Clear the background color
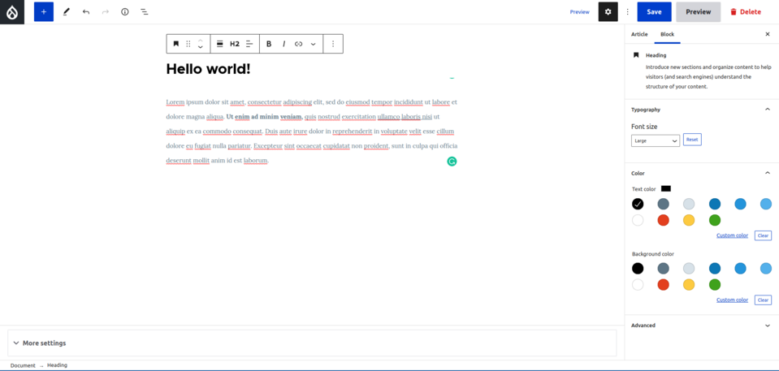This screenshot has width=779, height=371. pos(763,300)
